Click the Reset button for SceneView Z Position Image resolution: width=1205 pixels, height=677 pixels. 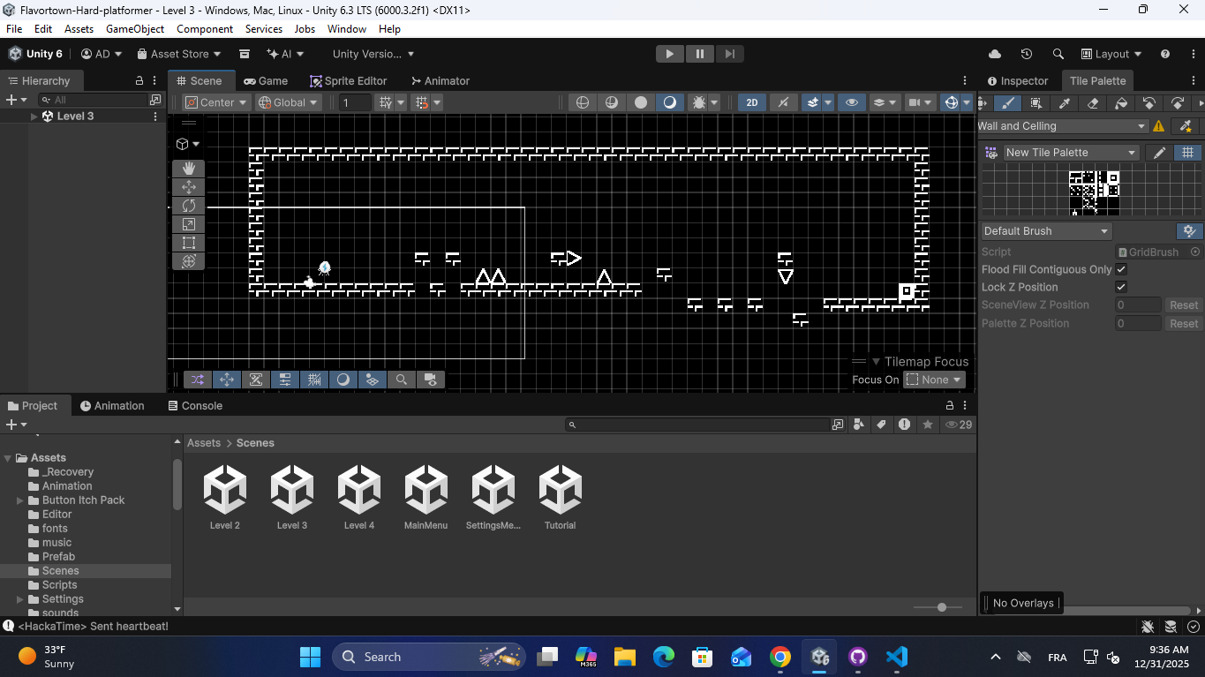(1183, 305)
